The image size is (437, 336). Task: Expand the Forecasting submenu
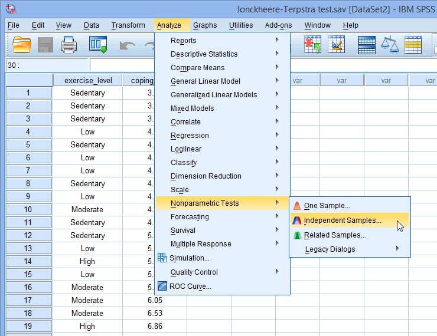coord(223,217)
